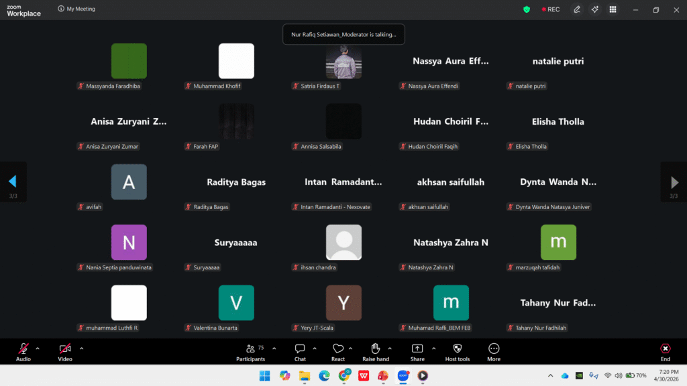The image size is (687, 386).
Task: Open the Chat panel
Action: click(300, 352)
